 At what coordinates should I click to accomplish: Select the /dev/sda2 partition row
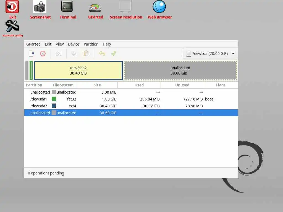[131, 106]
